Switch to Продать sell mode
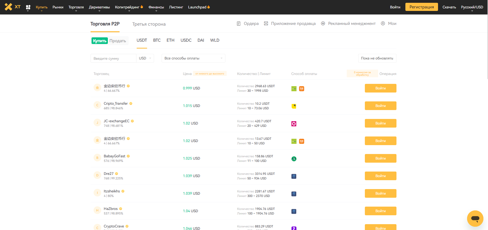Image resolution: width=488 pixels, height=230 pixels. pyautogui.click(x=118, y=41)
